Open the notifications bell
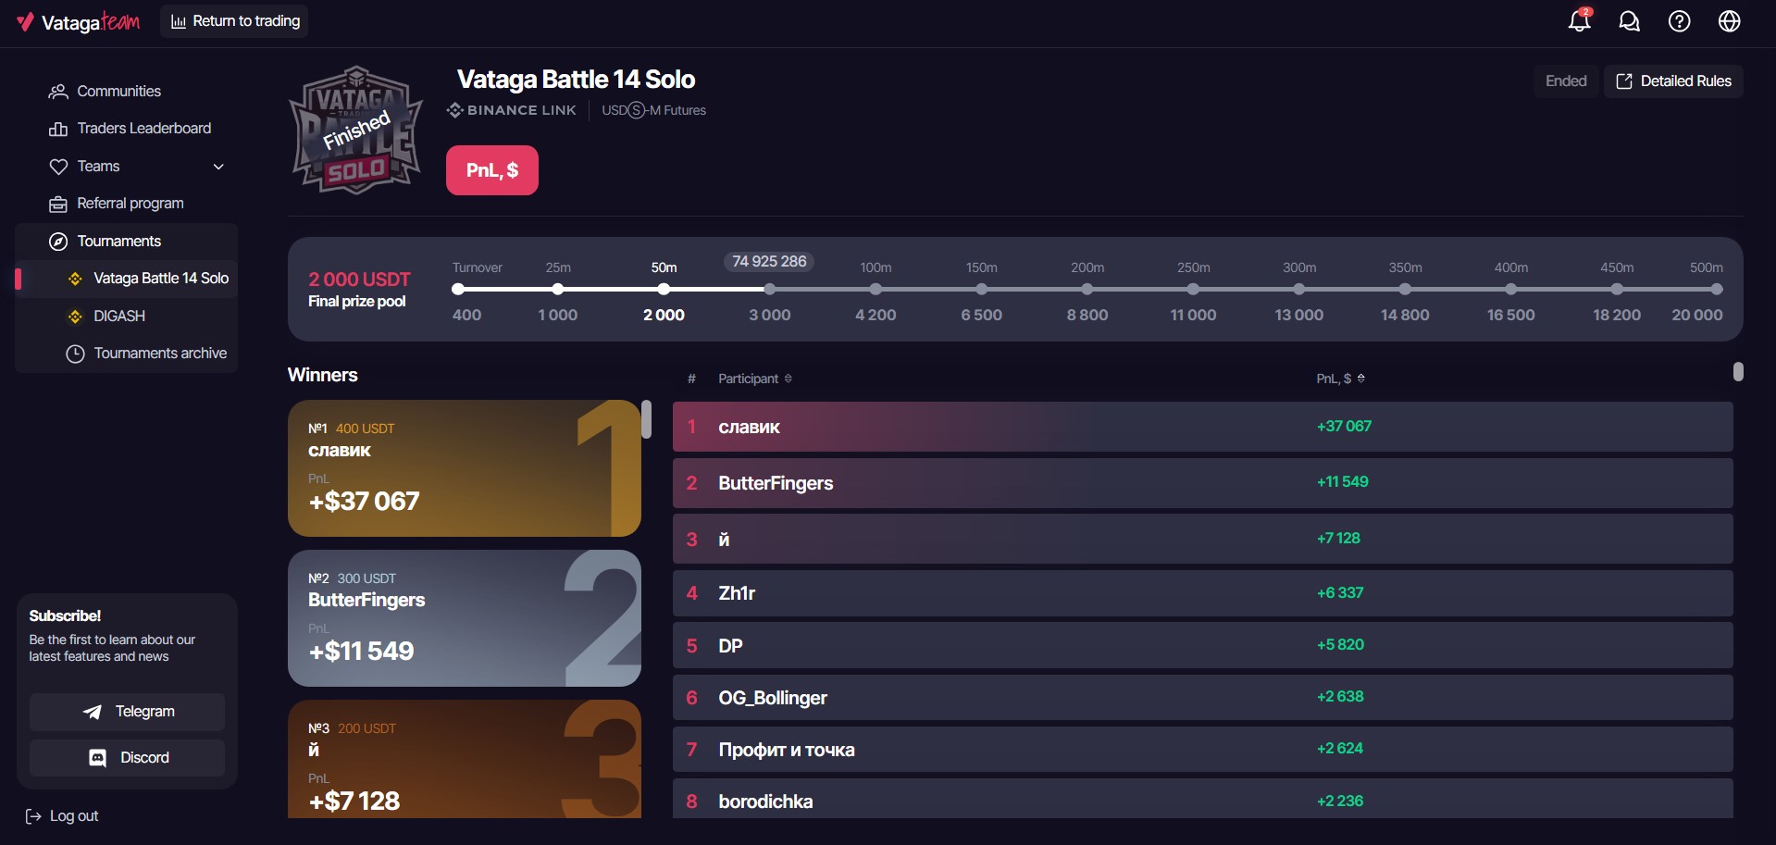Viewport: 1776px width, 845px height. click(1580, 20)
